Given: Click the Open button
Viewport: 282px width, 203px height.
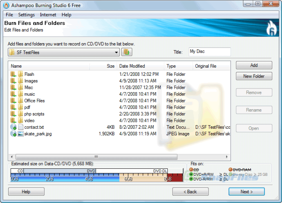Looking at the screenshot, I should [254, 128].
